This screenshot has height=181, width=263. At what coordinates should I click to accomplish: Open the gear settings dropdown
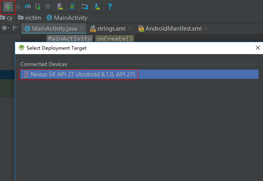pos(5,28)
